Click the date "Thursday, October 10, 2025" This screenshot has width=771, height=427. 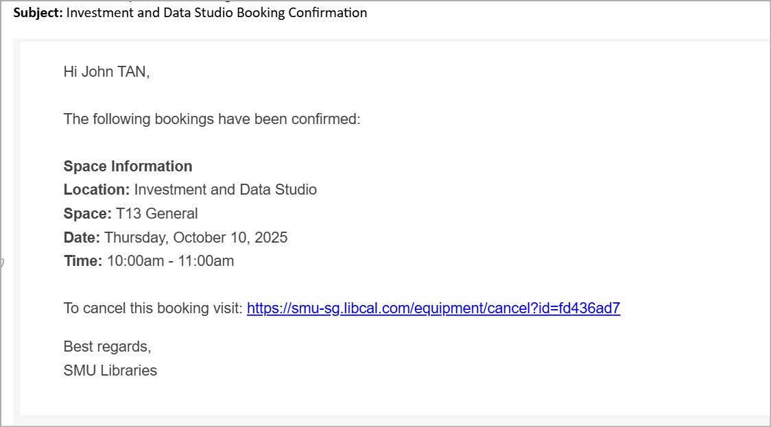click(x=195, y=238)
